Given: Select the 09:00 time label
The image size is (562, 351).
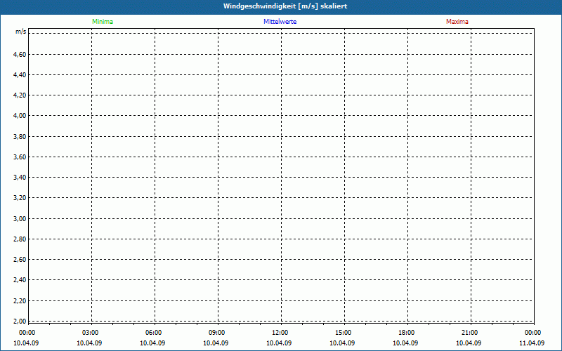Looking at the screenshot, I should [x=217, y=333].
